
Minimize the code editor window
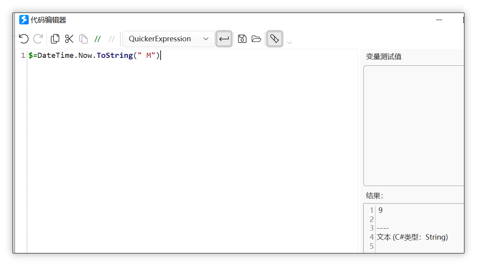[439, 20]
